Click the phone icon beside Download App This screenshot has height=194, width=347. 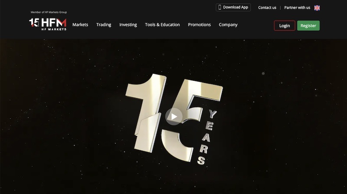click(x=219, y=7)
